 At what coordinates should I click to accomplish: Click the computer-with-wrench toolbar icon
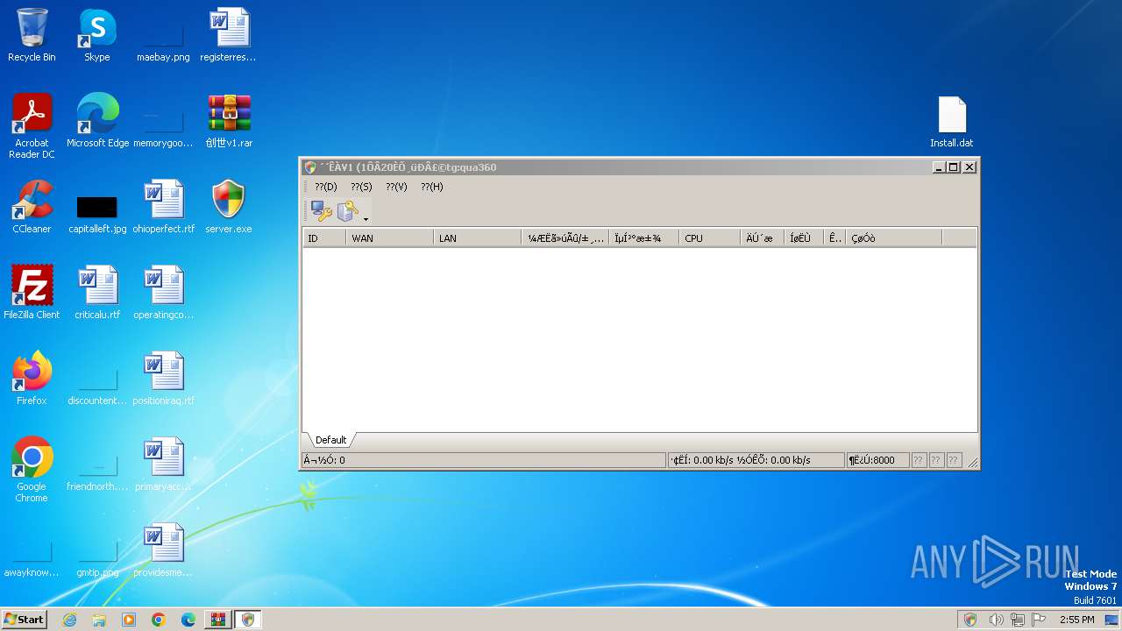click(322, 211)
